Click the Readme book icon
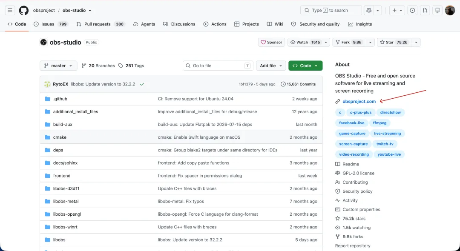The height and width of the screenshot is (251, 460). (338, 164)
